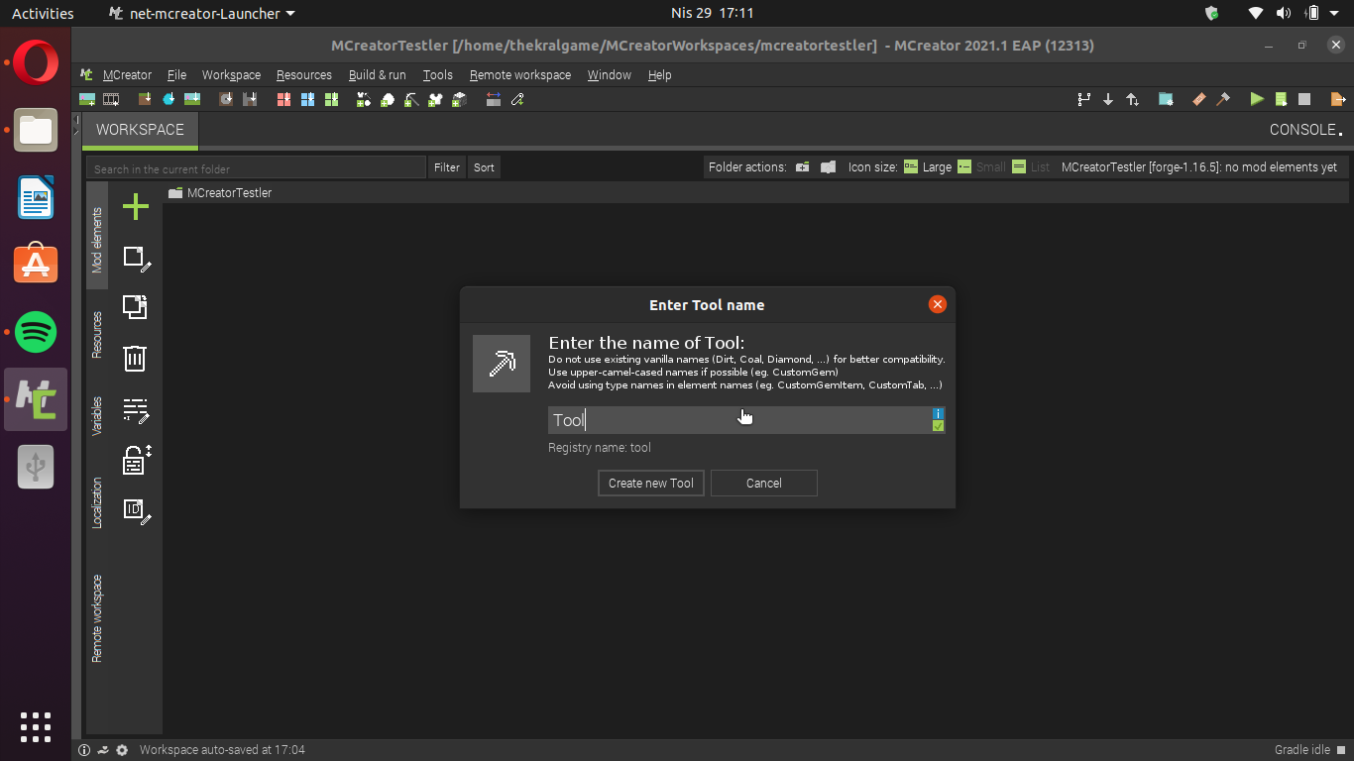Click the trash delete element icon
The height and width of the screenshot is (761, 1354).
point(135,358)
